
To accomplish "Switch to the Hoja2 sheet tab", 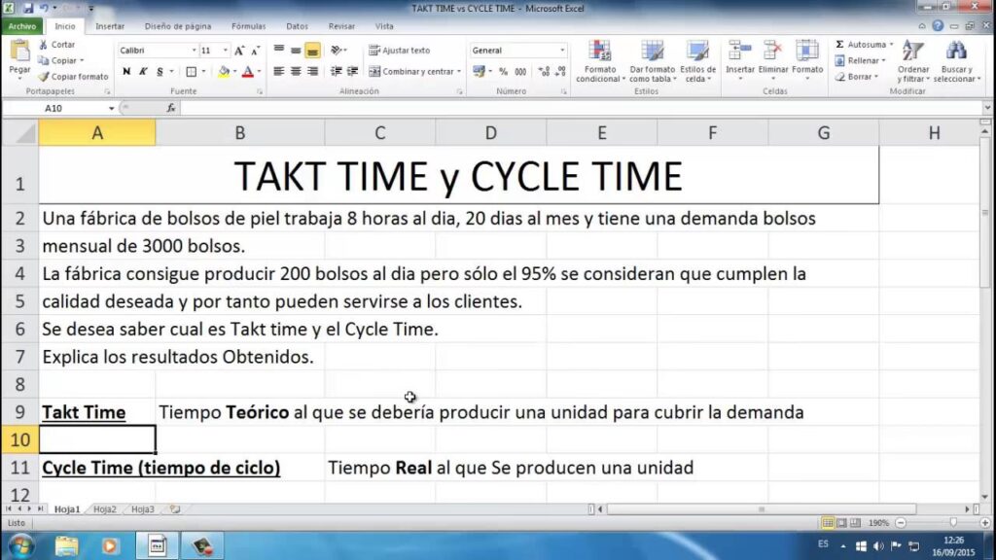I will 104,509.
